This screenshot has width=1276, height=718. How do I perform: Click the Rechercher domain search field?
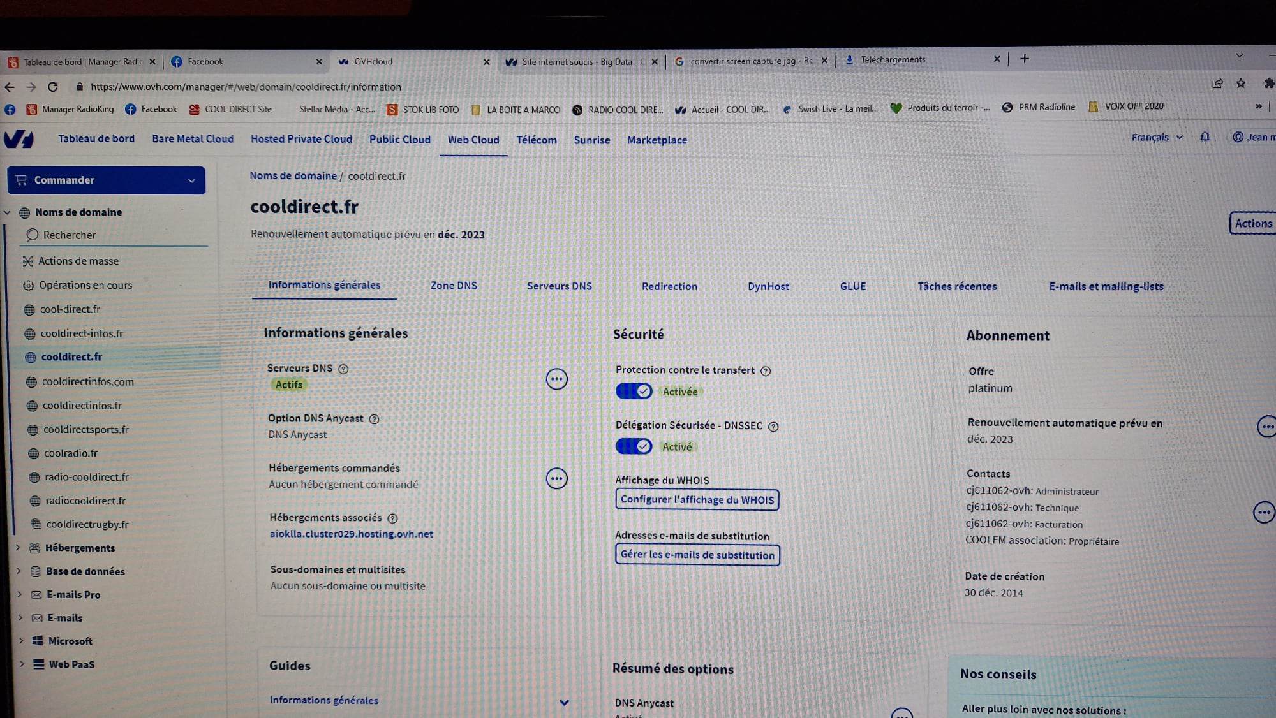(x=115, y=235)
